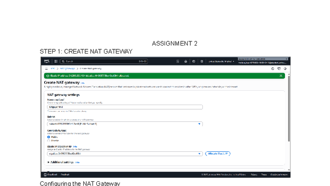The height and width of the screenshot is (186, 330).
Task: Click the 'Create NAT gateway' breadcrumb text
Action: pos(90,68)
